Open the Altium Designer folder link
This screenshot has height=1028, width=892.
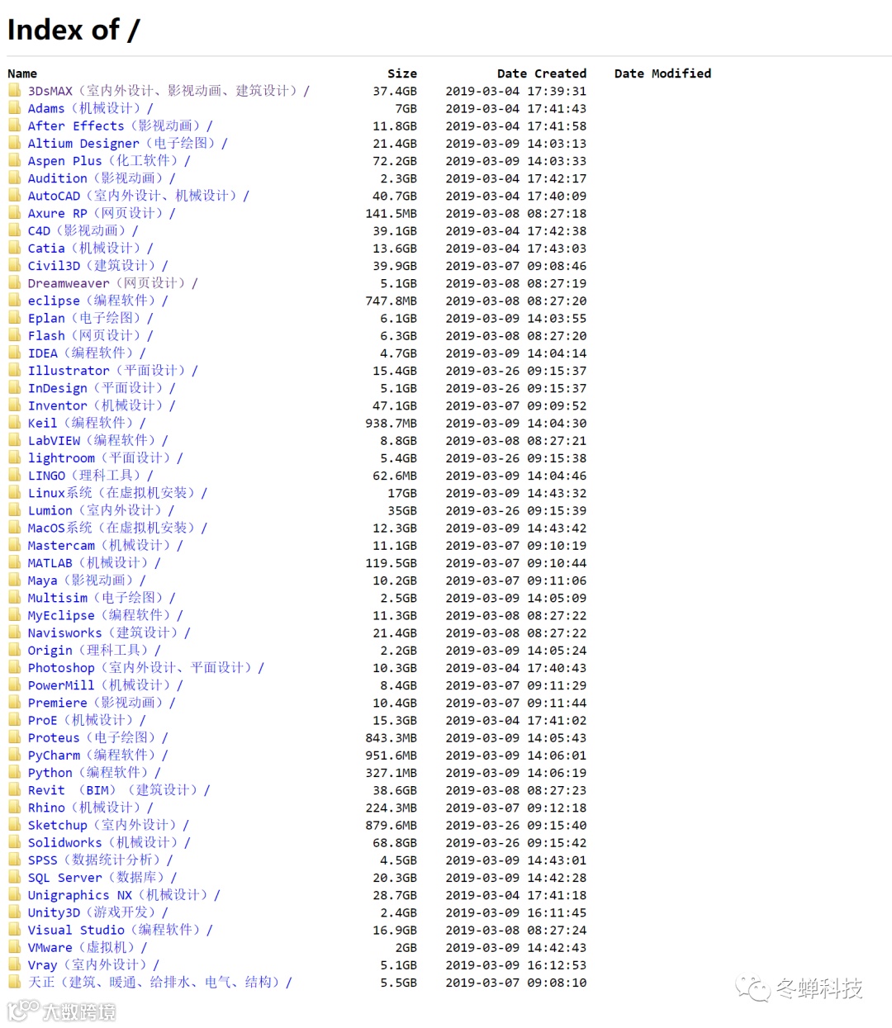click(x=127, y=143)
